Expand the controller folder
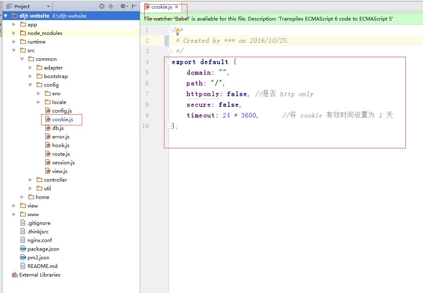423x293 pixels. click(x=30, y=180)
